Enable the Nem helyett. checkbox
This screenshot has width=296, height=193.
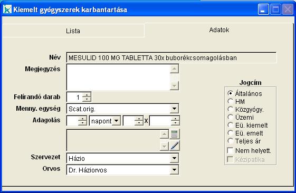[230, 150]
